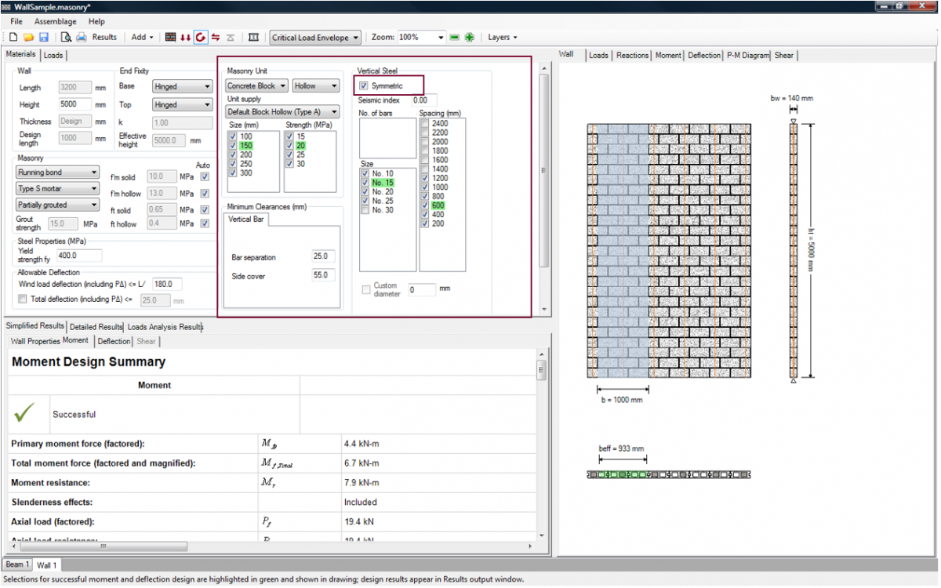Open the Critical Load Envelope dropdown

(x=315, y=37)
